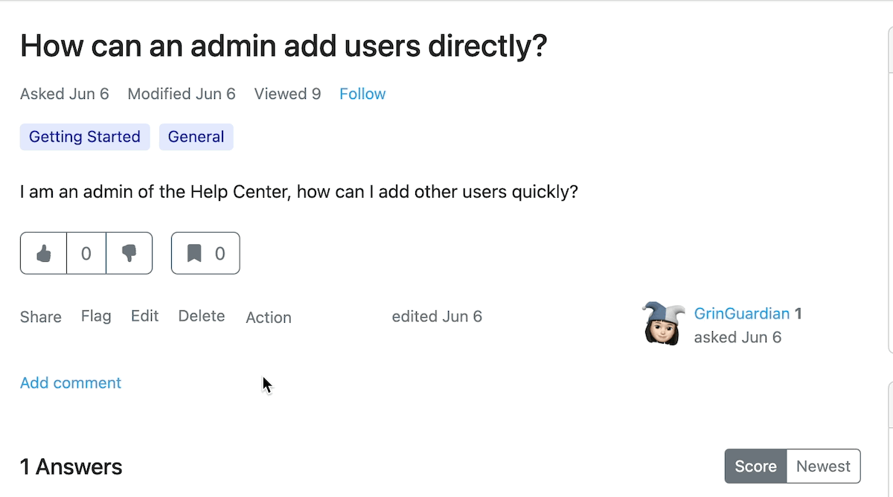Click the question title heading

283,46
